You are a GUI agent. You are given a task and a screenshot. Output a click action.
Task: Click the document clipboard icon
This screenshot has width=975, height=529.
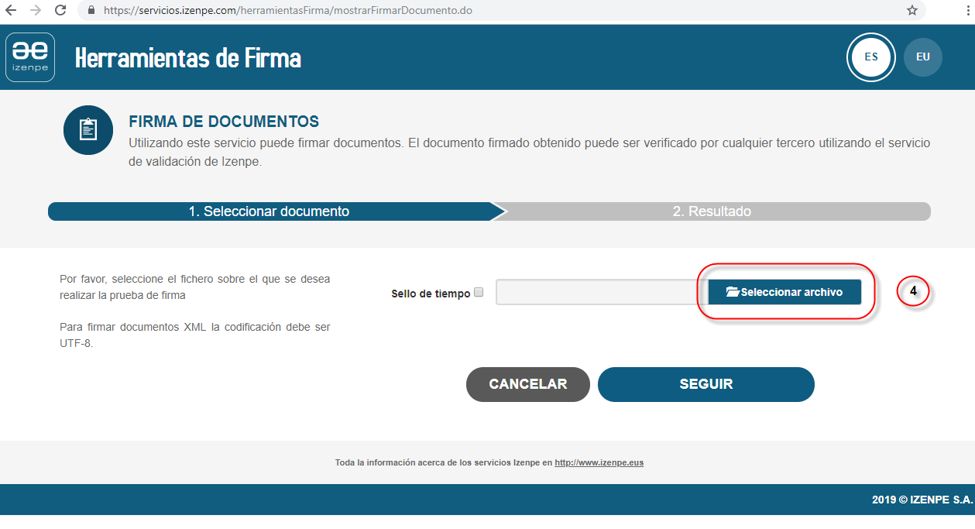click(88, 130)
